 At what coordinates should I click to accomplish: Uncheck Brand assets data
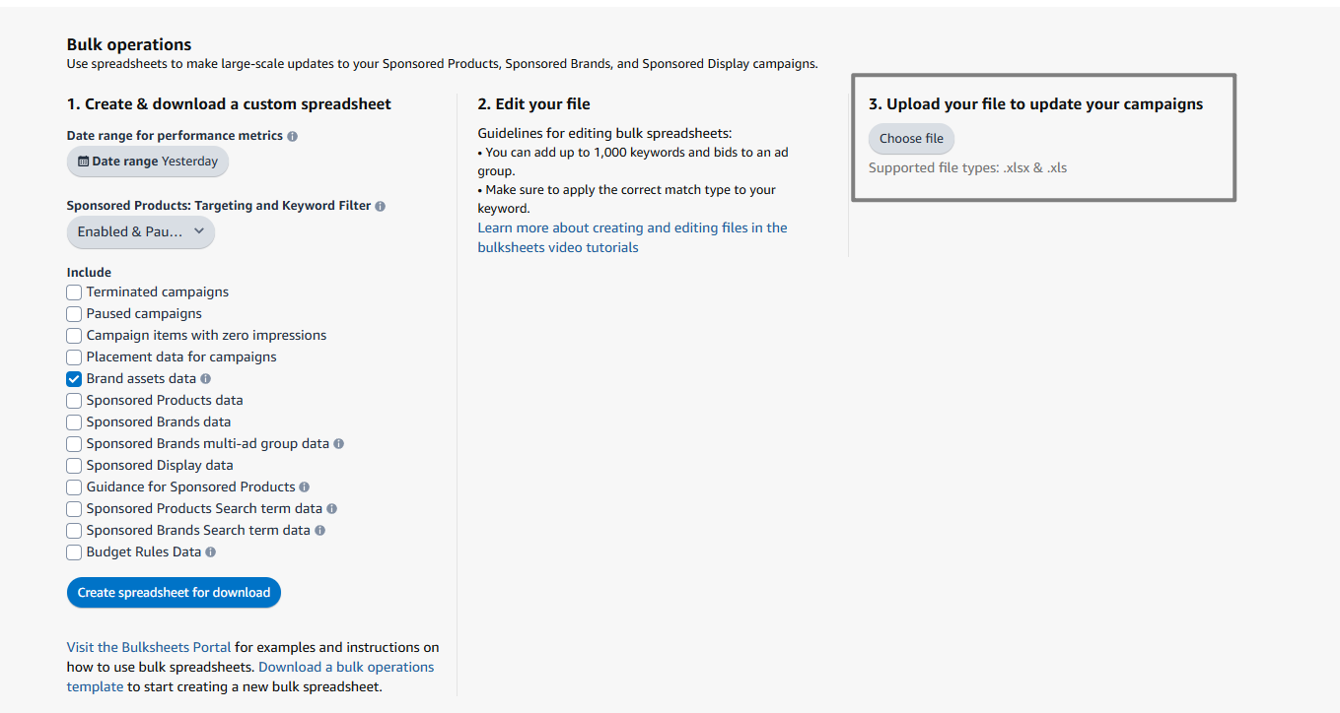tap(74, 378)
